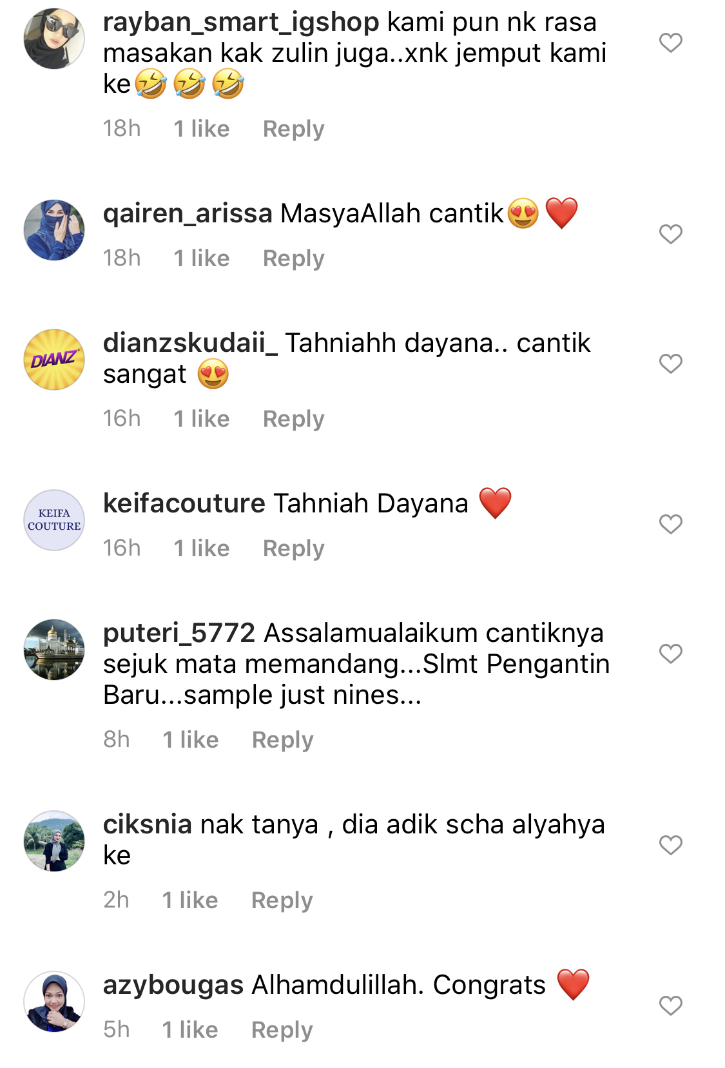Open Keifa Couture profile avatar
725x1068 pixels.
54,520
